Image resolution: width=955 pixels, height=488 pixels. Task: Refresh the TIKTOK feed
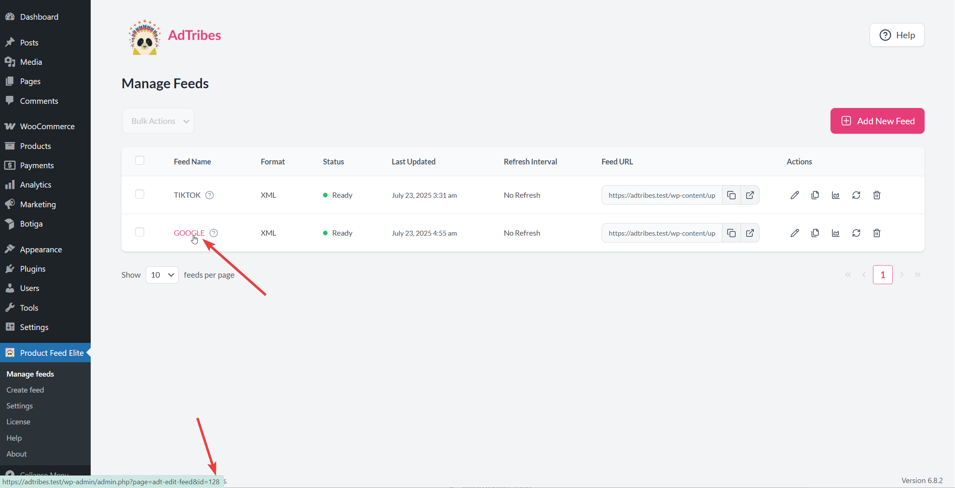tap(856, 195)
